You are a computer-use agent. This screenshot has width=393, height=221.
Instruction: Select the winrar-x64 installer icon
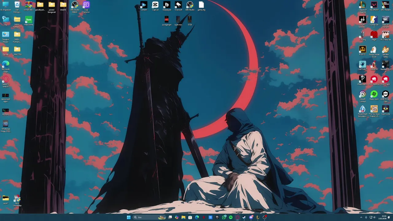tap(29, 6)
